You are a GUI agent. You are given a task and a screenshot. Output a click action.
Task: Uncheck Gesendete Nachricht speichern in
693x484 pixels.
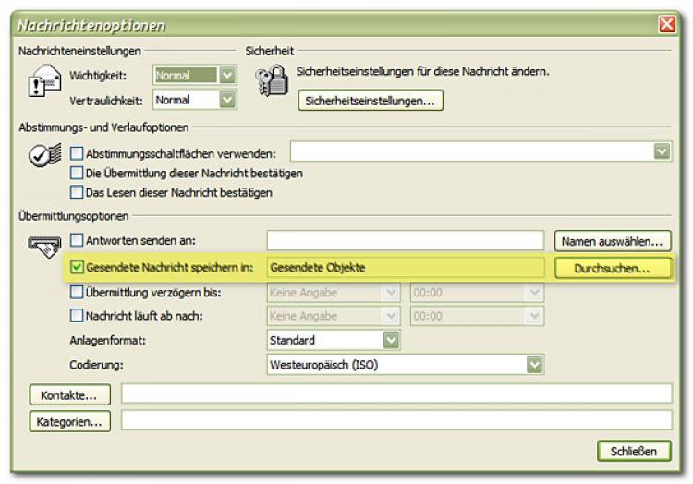tap(78, 267)
